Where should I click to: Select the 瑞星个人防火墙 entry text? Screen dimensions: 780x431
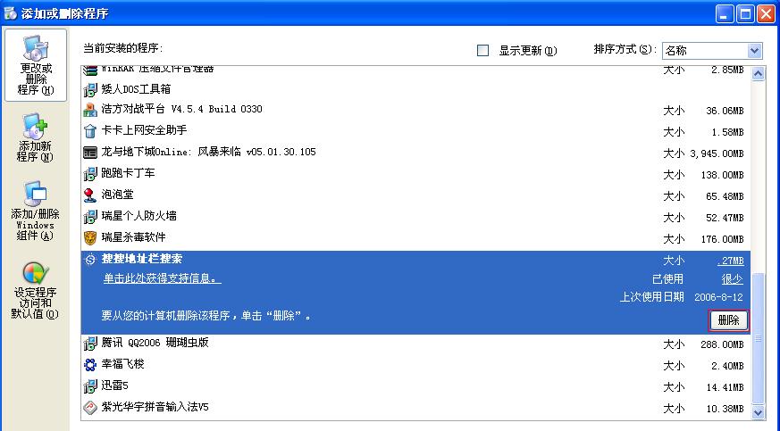tap(138, 216)
